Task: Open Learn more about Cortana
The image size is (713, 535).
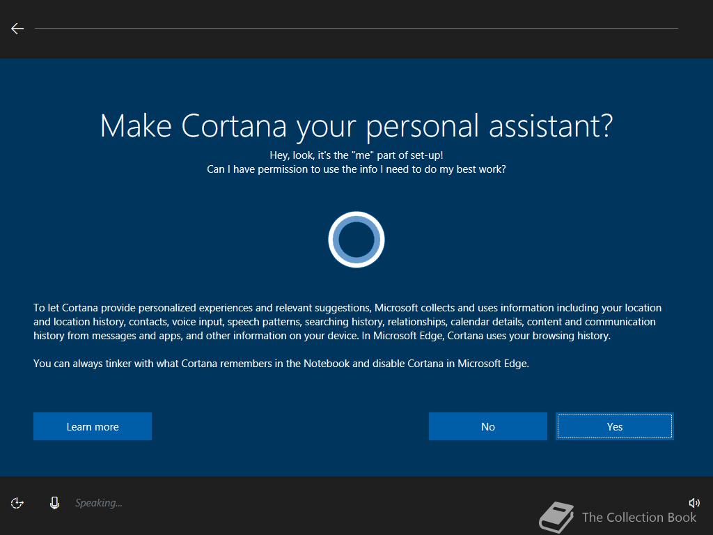Action: (x=93, y=426)
